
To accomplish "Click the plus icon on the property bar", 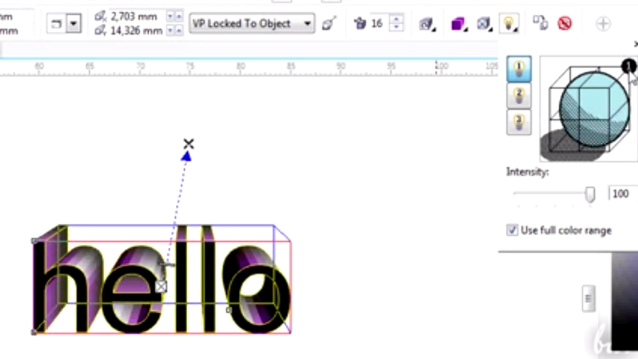I will [603, 23].
